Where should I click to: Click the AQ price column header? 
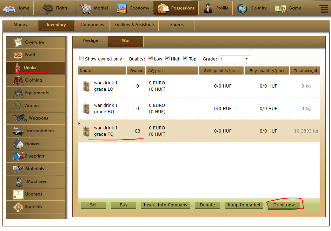[172, 71]
